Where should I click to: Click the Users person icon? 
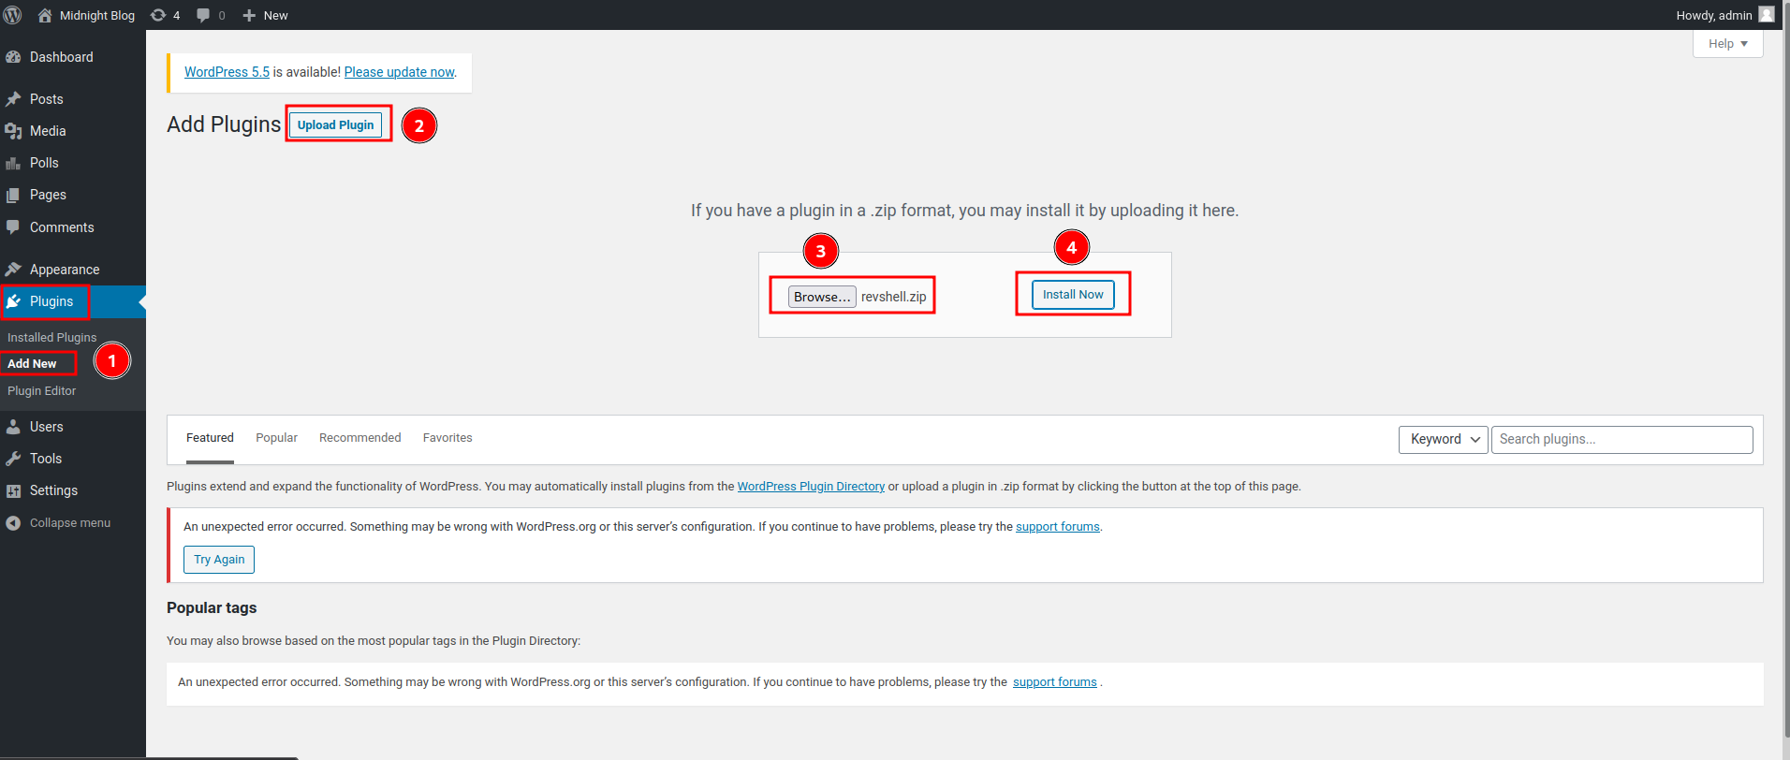pyautogui.click(x=13, y=427)
